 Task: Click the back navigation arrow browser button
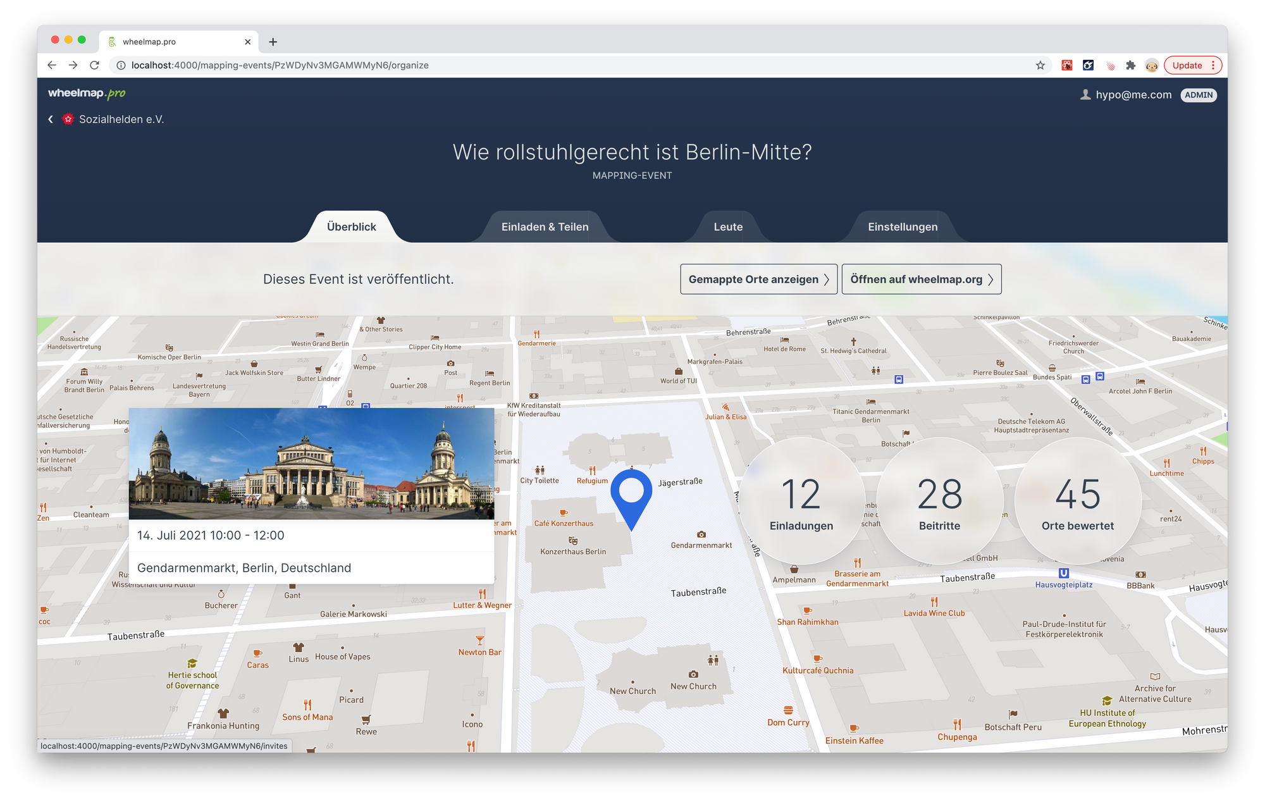52,65
